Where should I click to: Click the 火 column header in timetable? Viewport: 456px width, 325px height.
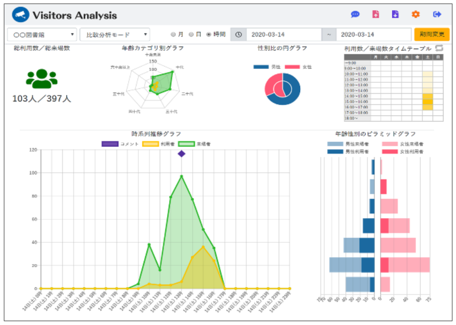tap(386, 57)
